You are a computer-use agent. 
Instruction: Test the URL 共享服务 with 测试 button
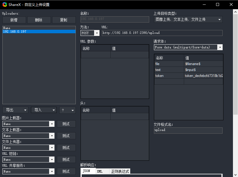(66, 171)
